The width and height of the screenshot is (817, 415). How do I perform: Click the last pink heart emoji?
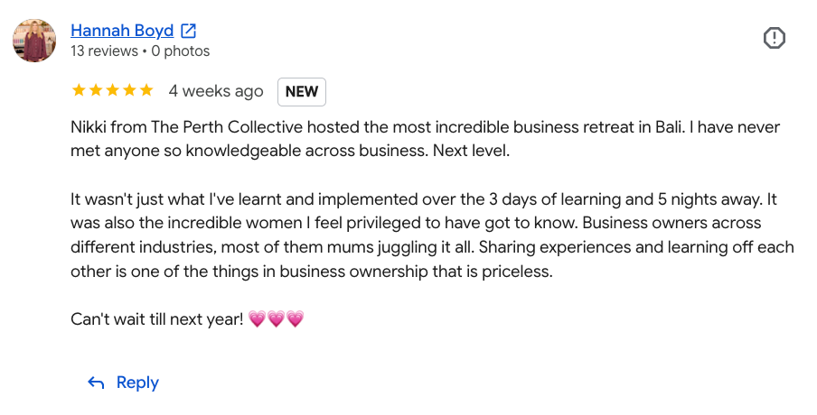click(x=295, y=318)
